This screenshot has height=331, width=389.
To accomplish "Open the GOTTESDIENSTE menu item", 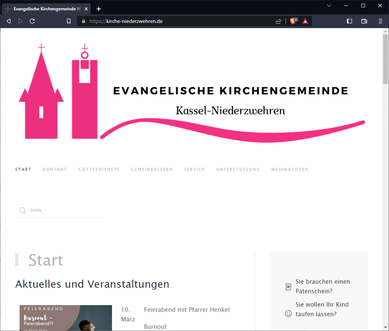I will point(99,169).
